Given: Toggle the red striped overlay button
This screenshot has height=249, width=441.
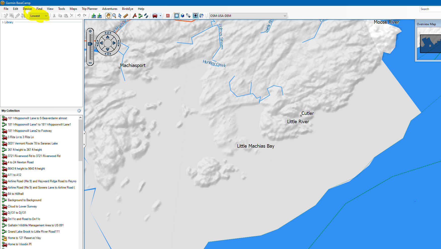Looking at the screenshot, I should [168, 16].
